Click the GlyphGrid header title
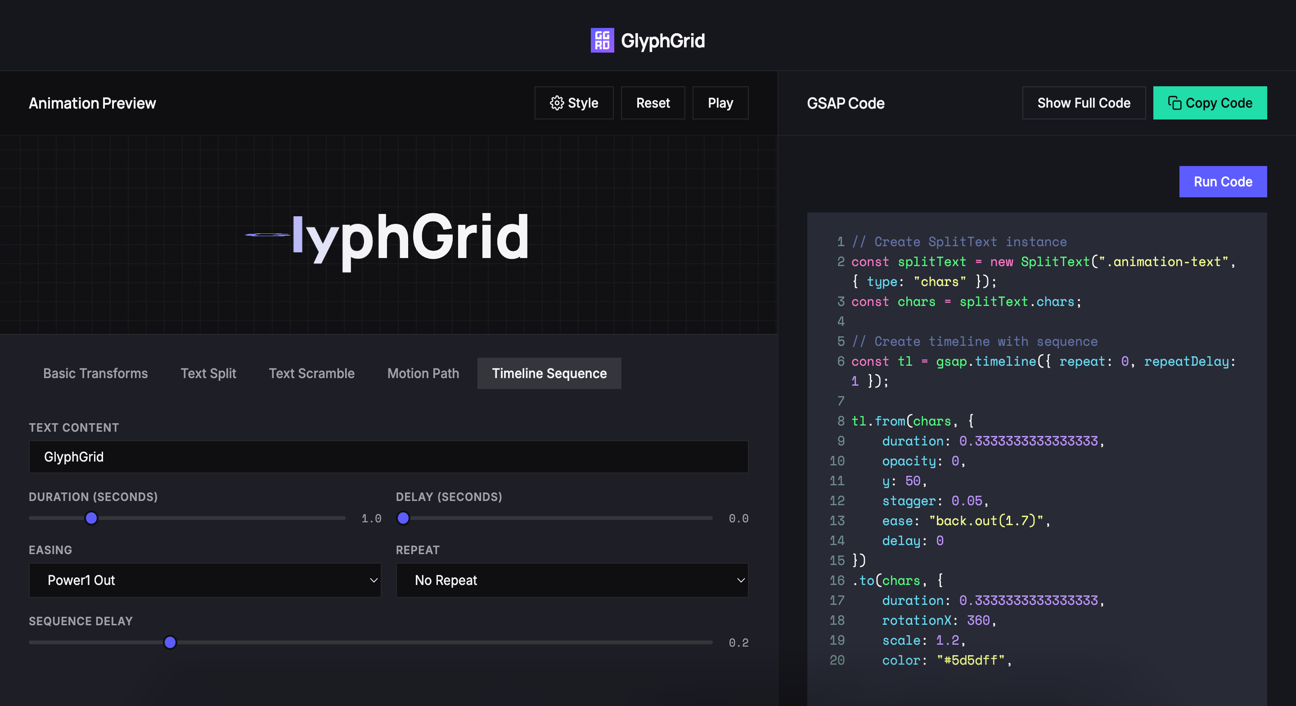The image size is (1296, 706). (662, 40)
